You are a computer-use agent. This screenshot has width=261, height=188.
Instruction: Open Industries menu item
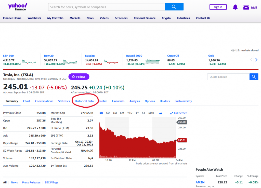[183, 18]
